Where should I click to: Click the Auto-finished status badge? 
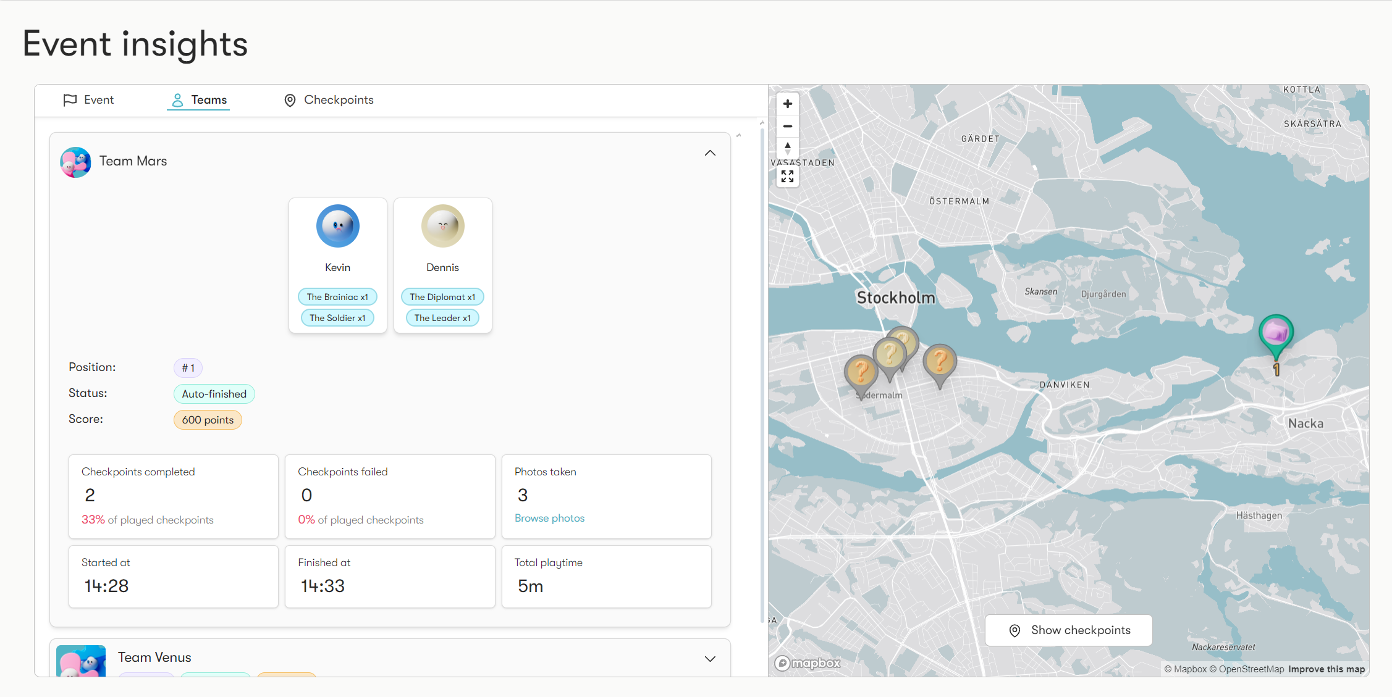point(214,394)
